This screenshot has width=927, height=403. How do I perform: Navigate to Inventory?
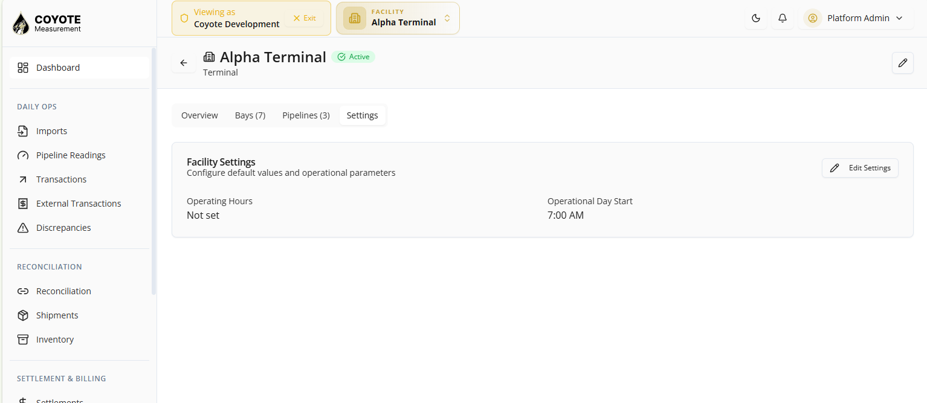(x=79, y=340)
